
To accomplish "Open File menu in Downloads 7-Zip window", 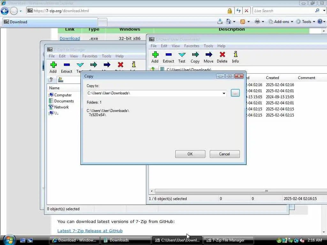I will coord(154,46).
